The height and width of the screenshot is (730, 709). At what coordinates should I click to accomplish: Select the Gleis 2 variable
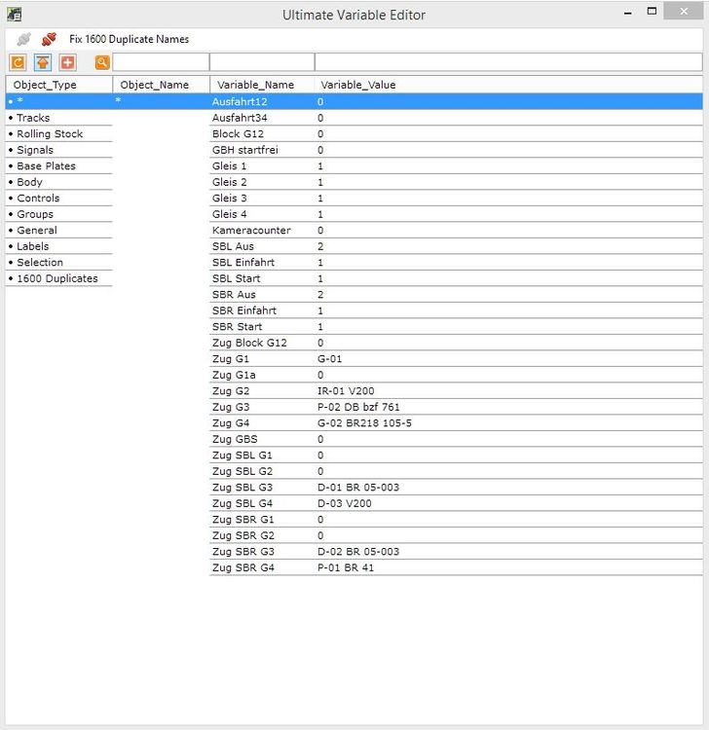pyautogui.click(x=229, y=182)
